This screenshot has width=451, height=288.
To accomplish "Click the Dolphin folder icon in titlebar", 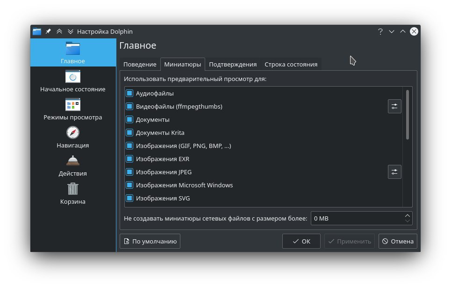I will point(37,31).
